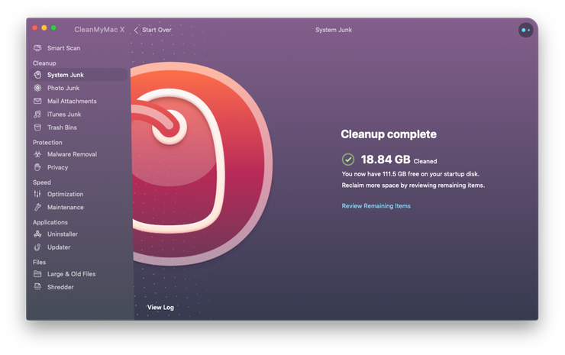The image size is (565, 355).
Task: Click the back chevron beside Start Over
Action: tap(136, 30)
